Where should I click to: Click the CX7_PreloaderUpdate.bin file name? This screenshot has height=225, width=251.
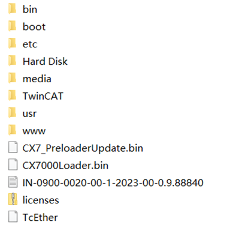coord(83,148)
